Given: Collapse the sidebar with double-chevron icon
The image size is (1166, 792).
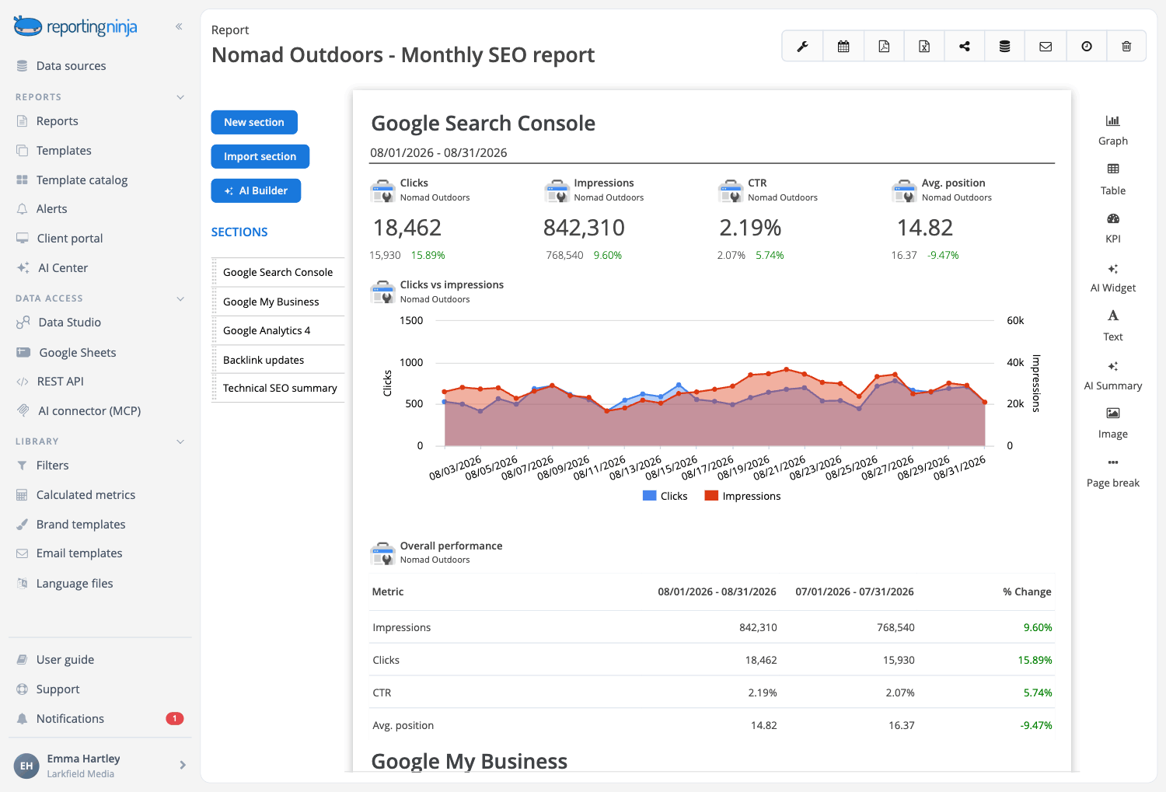Looking at the screenshot, I should pos(179,26).
